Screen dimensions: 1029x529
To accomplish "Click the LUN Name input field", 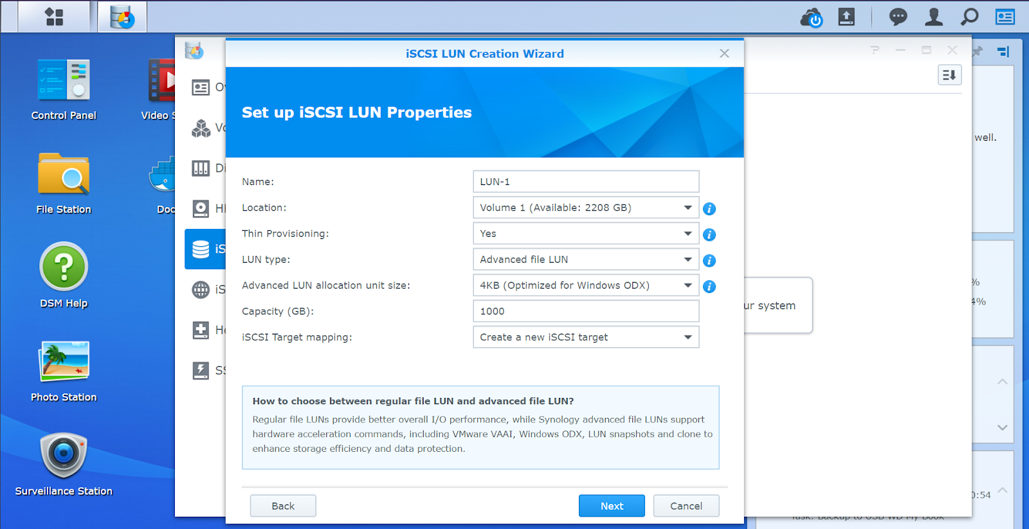I will tap(586, 181).
